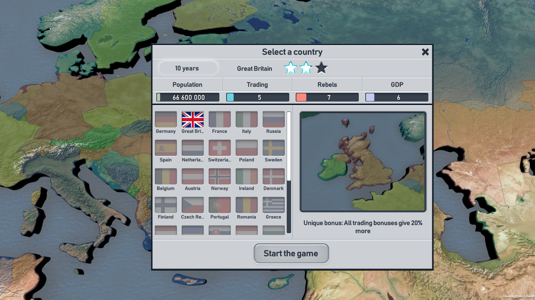Change the 10 years game duration
The image size is (535, 300).
(x=187, y=68)
